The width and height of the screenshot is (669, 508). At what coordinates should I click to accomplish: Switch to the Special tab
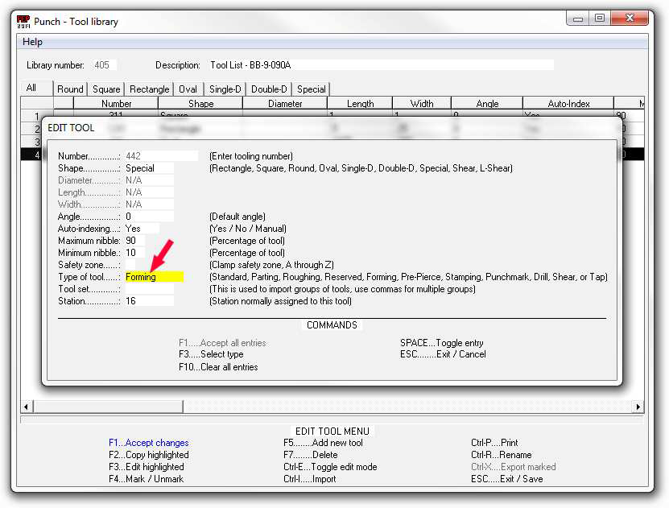pos(312,89)
